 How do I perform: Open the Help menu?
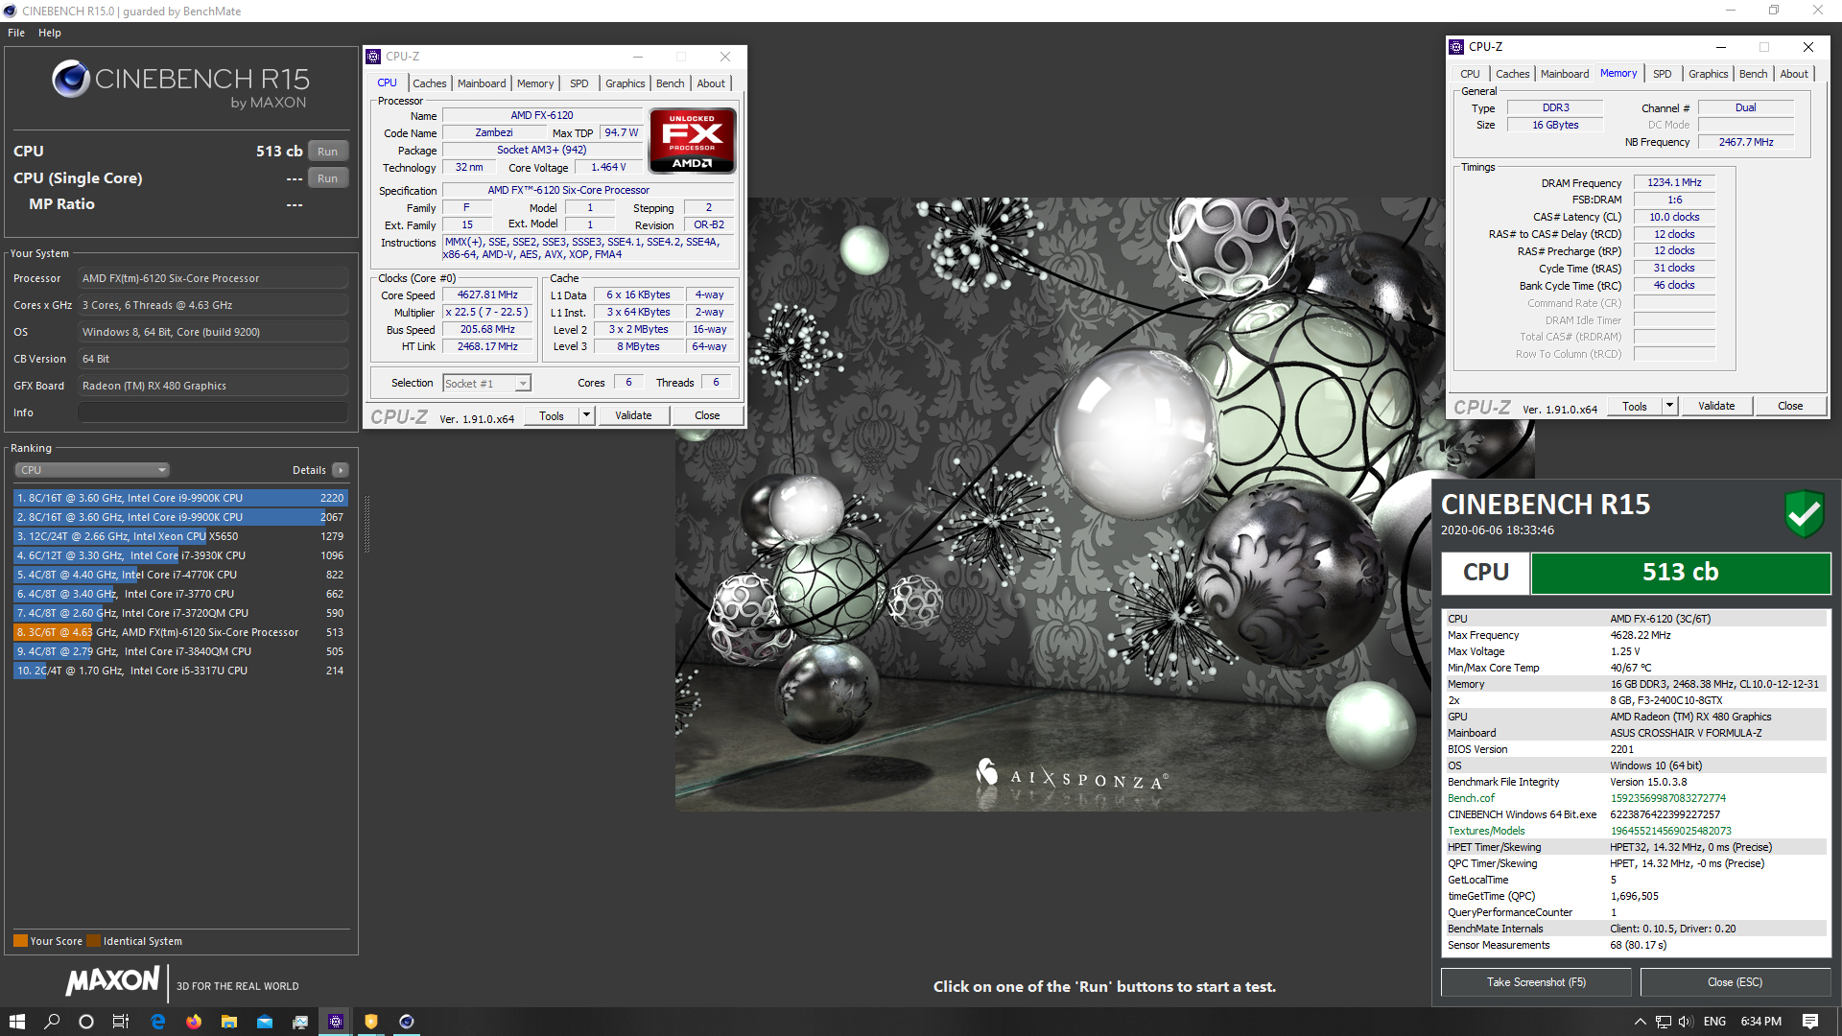point(50,33)
